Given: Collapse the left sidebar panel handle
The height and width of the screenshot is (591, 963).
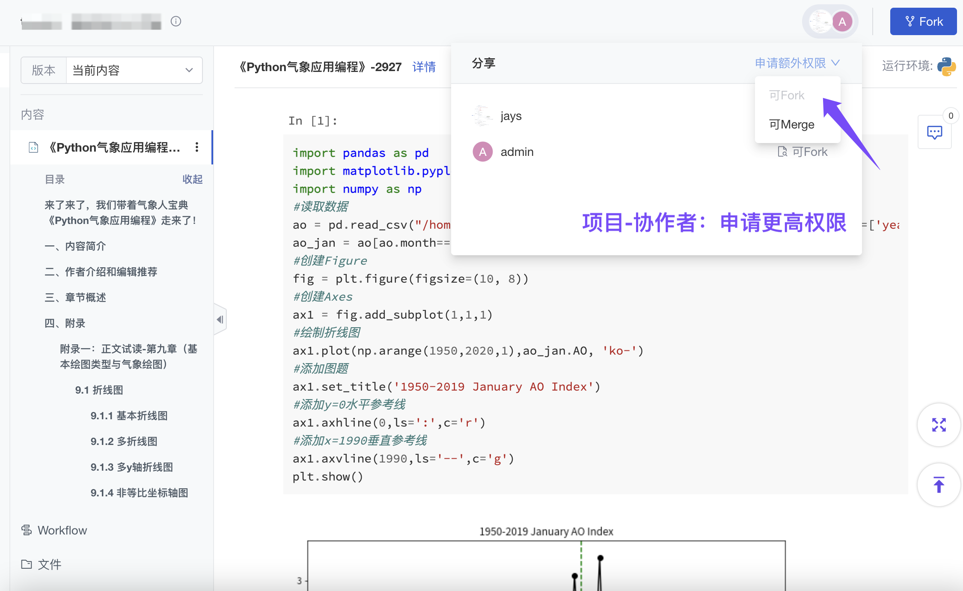Looking at the screenshot, I should coord(220,319).
